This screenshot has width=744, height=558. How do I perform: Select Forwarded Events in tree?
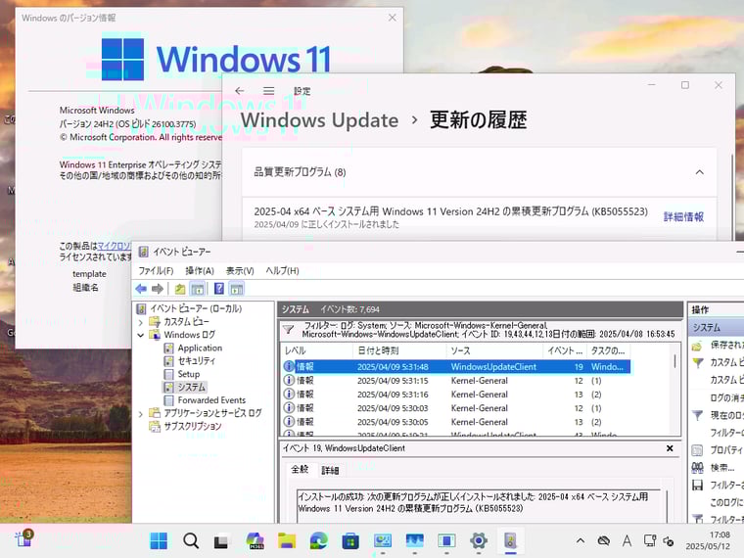click(211, 400)
